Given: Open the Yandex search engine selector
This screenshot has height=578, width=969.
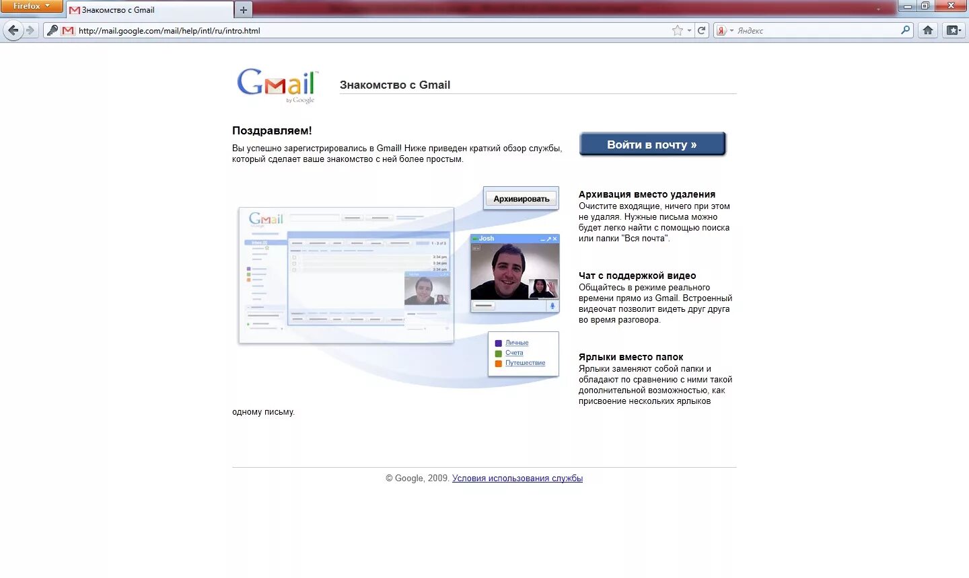Looking at the screenshot, I should click(724, 30).
